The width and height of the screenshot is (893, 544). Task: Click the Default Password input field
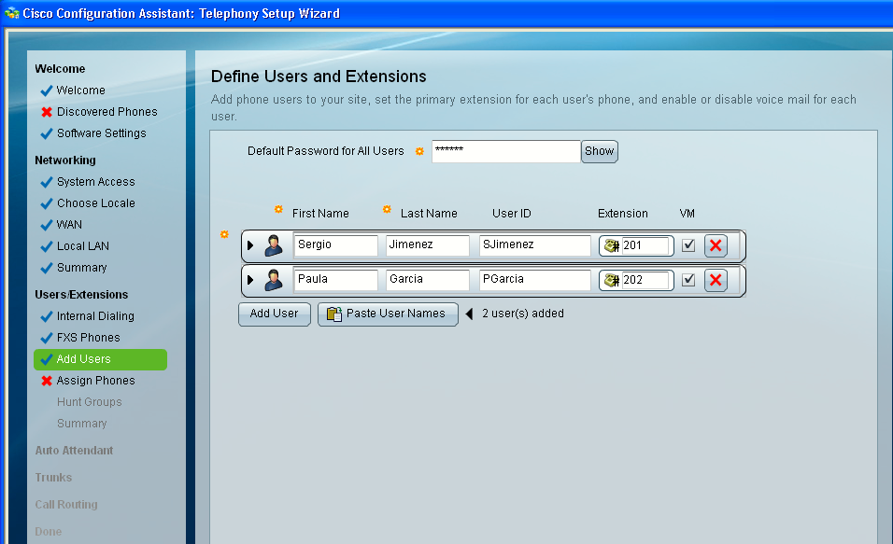[505, 151]
